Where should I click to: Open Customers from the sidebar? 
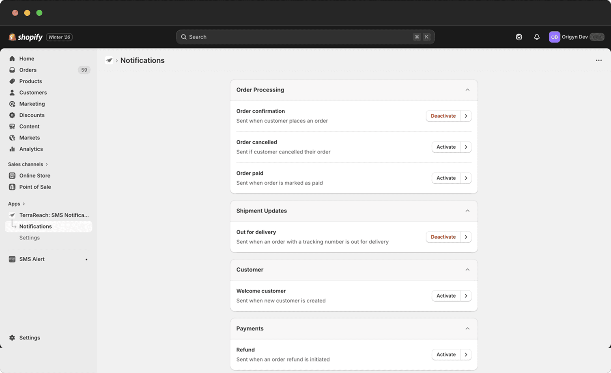pos(33,92)
